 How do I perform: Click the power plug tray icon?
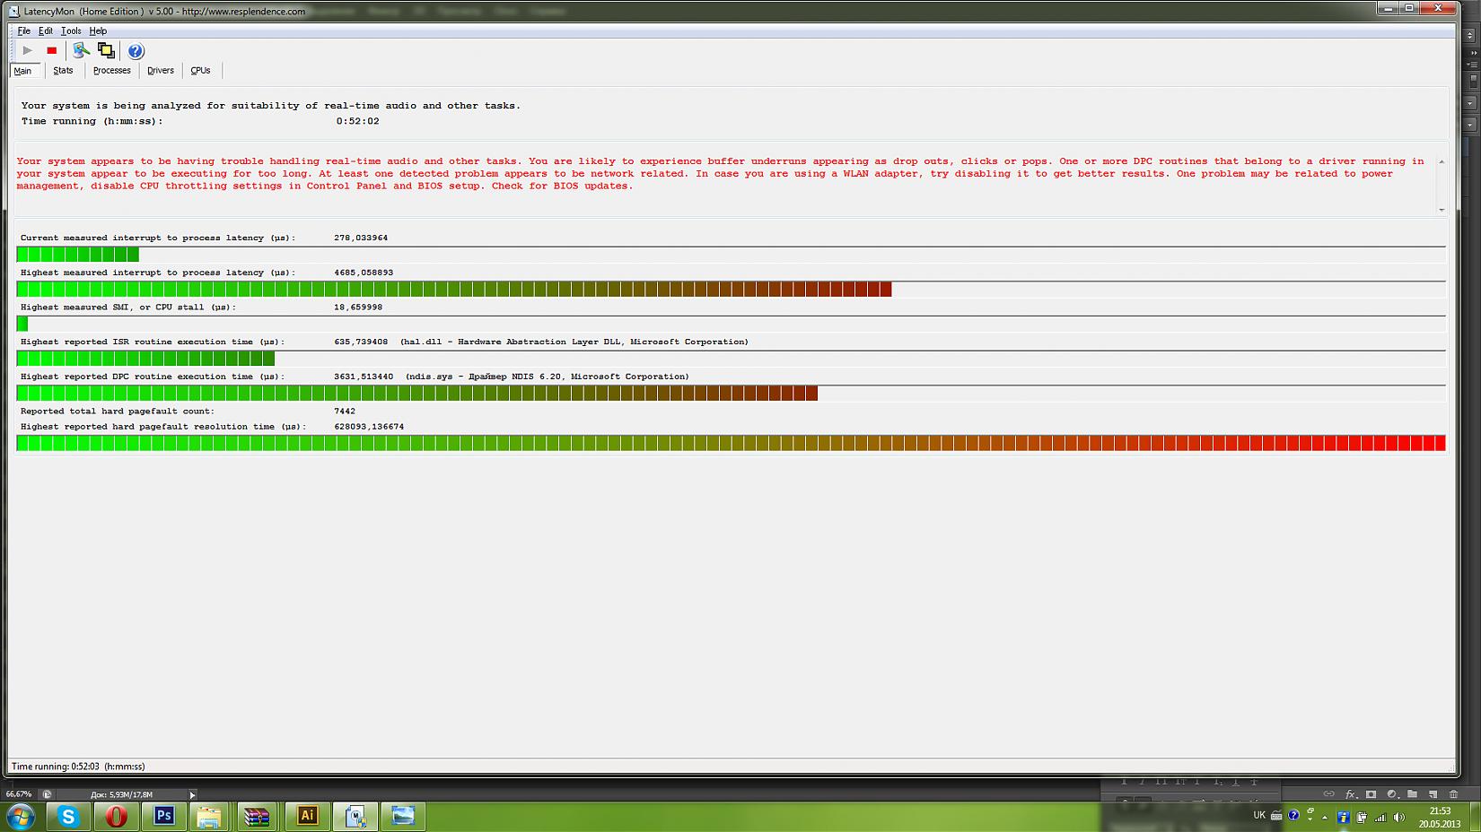tap(1363, 817)
